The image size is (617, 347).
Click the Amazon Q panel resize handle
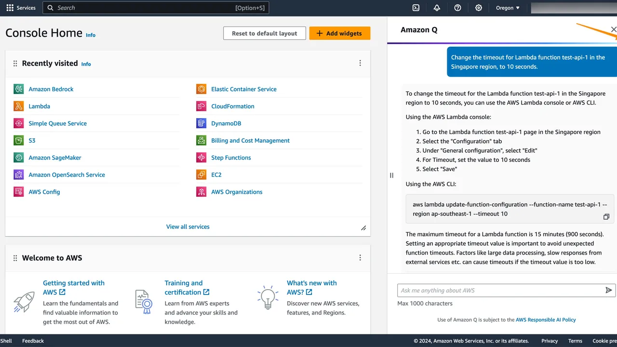(391, 175)
